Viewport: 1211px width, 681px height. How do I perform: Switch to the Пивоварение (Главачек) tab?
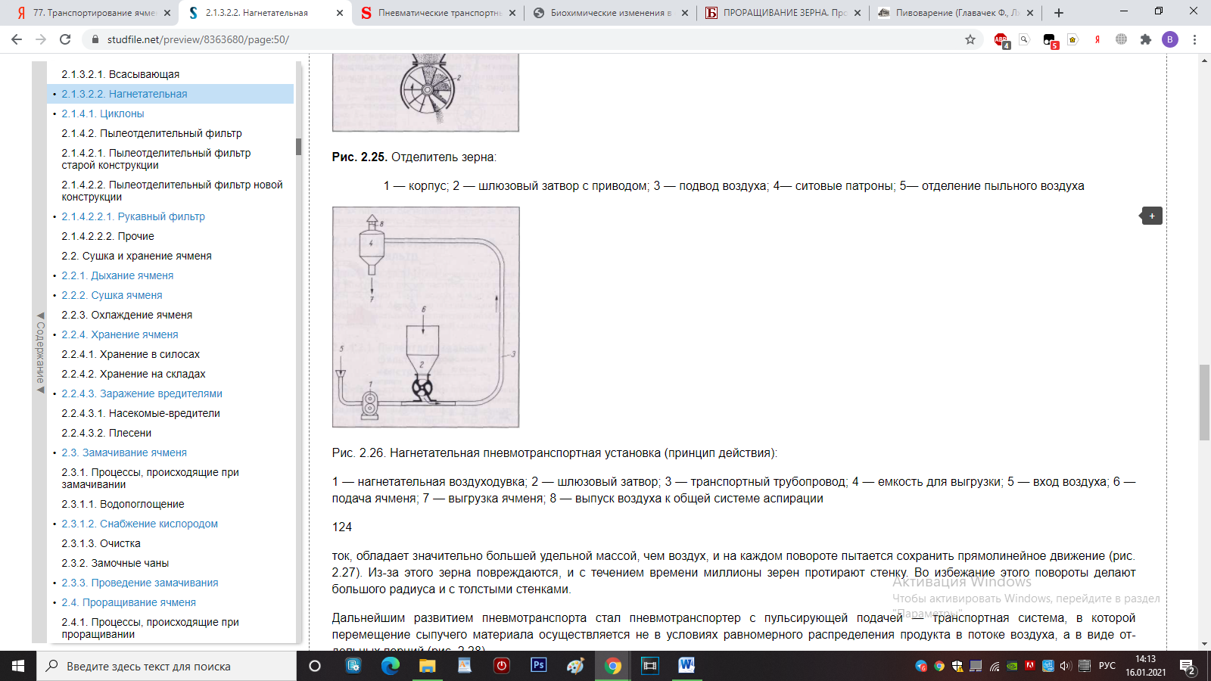[x=955, y=13]
